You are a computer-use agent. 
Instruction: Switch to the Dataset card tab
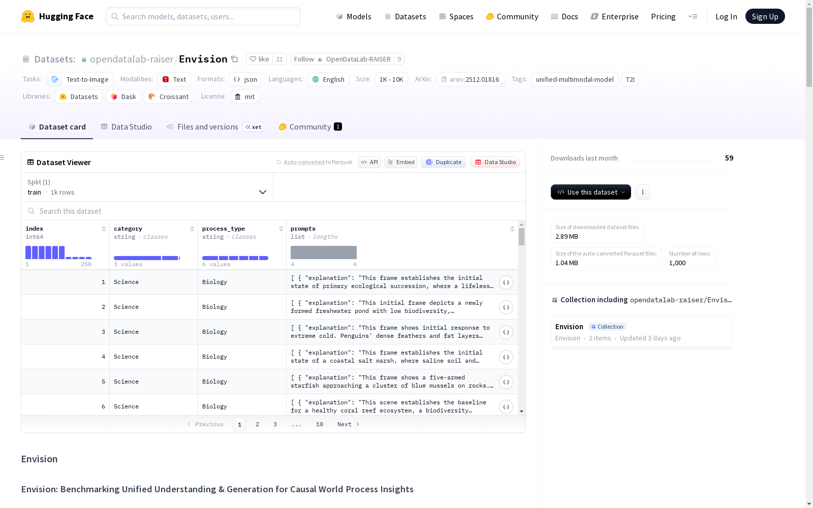pos(57,127)
